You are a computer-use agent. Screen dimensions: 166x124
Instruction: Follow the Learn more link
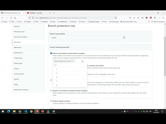(x=144, y=93)
